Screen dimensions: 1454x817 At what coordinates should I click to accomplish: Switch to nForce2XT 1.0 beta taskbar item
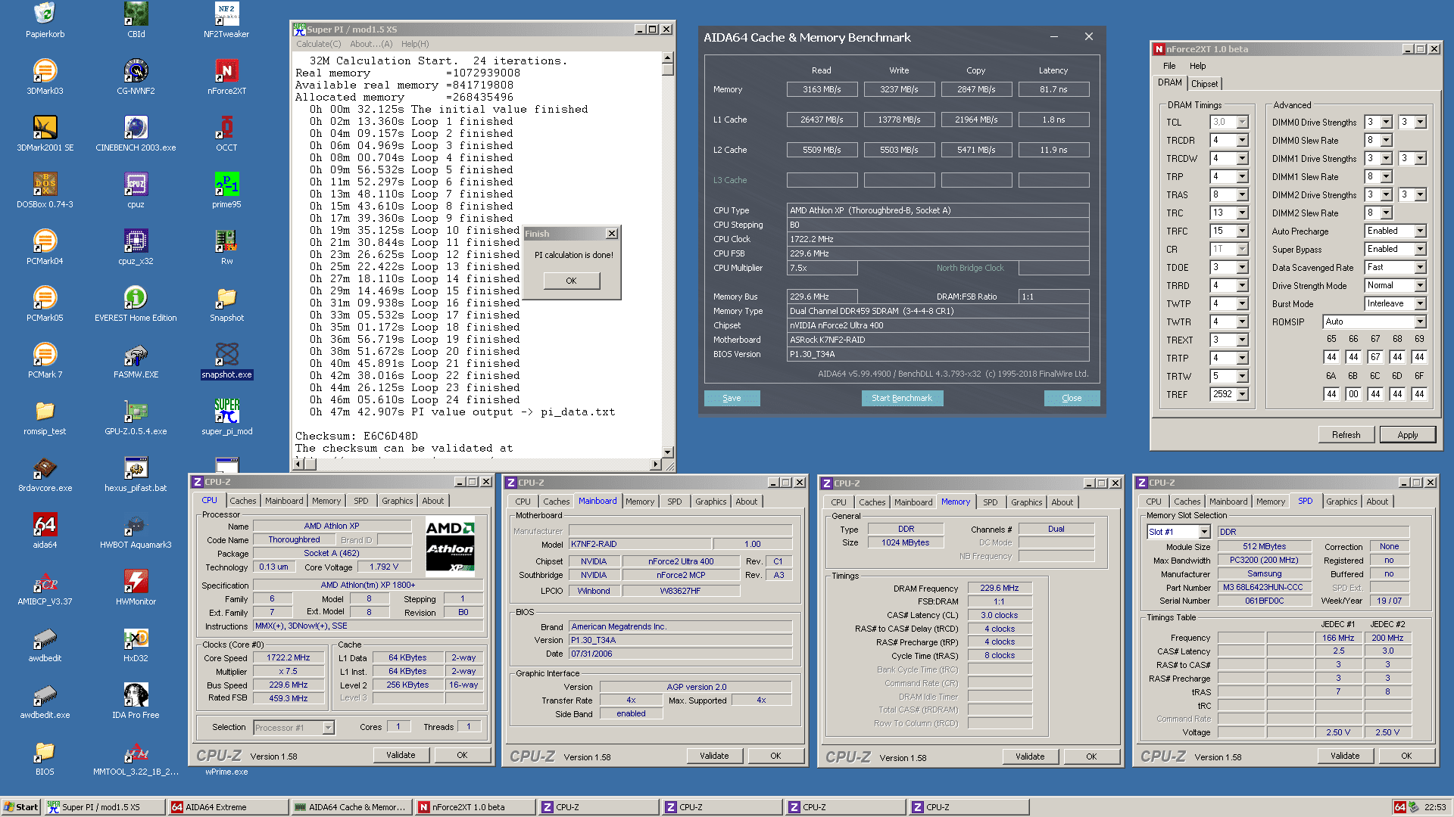[476, 807]
